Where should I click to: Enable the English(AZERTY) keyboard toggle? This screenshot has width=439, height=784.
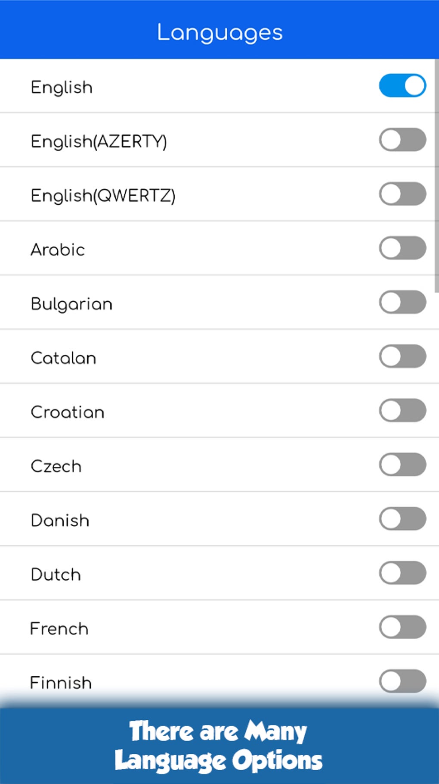[402, 140]
